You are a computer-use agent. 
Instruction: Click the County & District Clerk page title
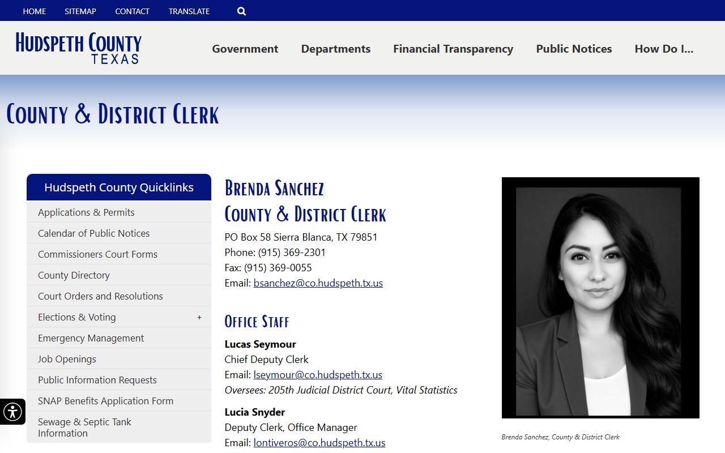113,114
